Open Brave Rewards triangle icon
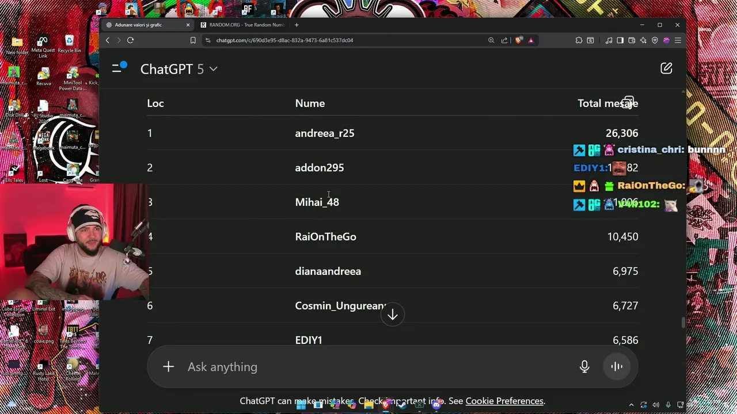The height and width of the screenshot is (414, 737). point(531,40)
